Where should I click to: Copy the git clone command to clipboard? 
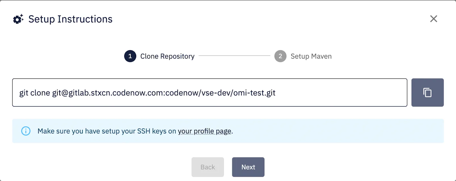point(427,92)
